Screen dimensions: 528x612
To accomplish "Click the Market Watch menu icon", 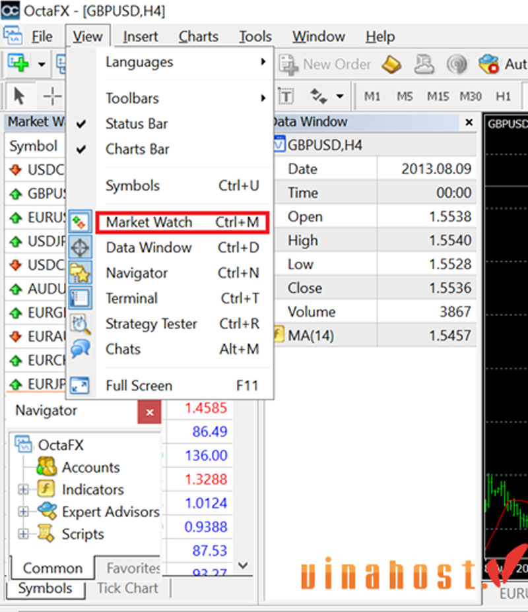I will pyautogui.click(x=81, y=222).
